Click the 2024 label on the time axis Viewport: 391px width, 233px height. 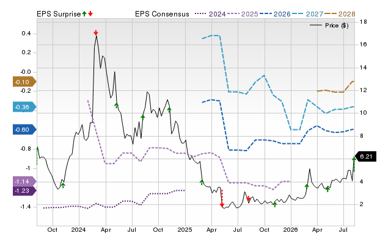(x=78, y=229)
